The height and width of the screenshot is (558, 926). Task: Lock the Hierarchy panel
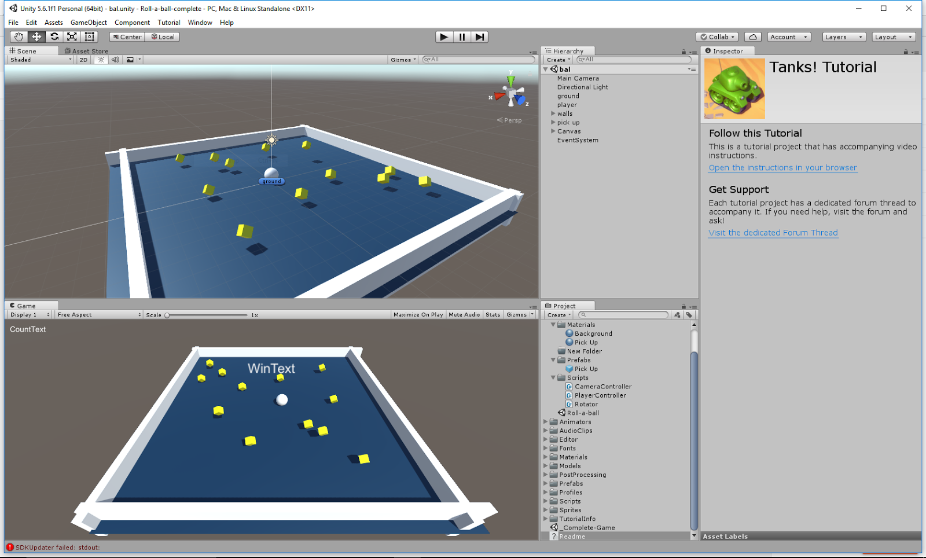(x=684, y=52)
